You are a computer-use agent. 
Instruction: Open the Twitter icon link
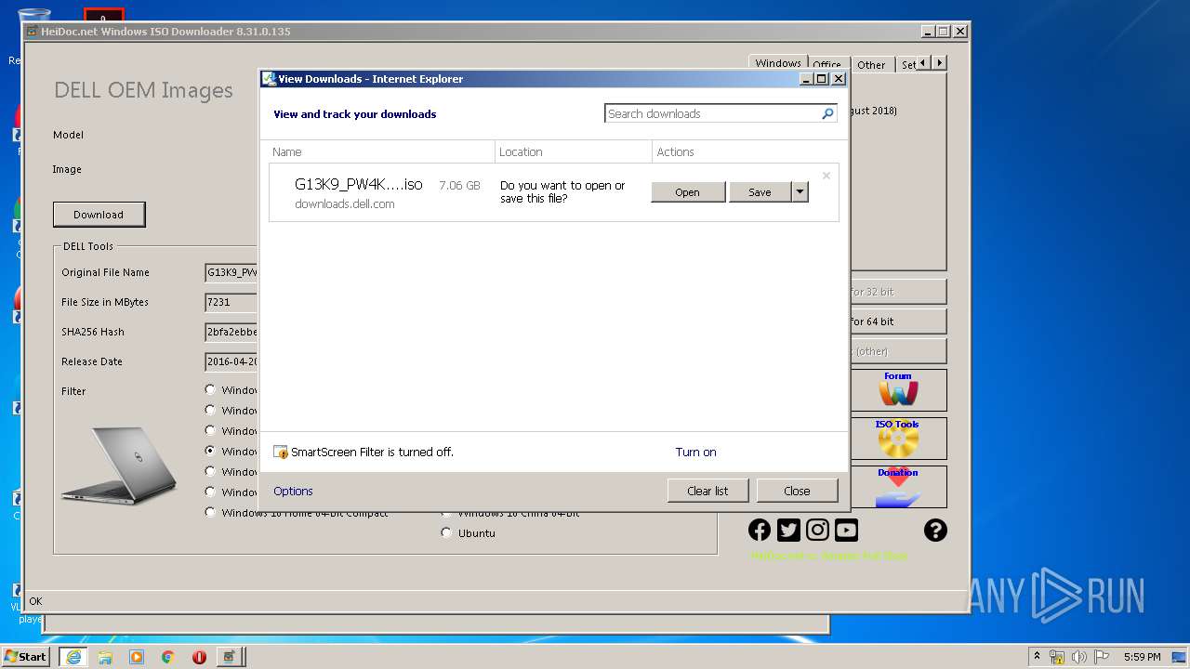pyautogui.click(x=788, y=530)
